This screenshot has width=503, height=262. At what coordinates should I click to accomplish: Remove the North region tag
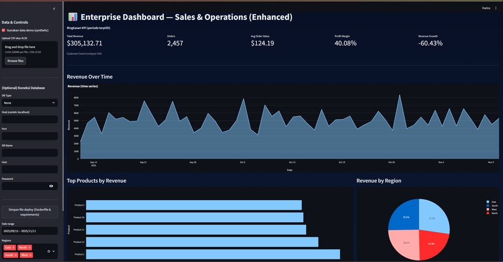pos(29,247)
